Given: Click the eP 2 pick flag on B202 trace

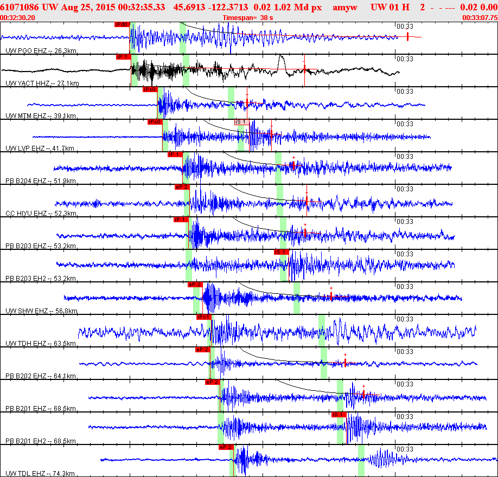Looking at the screenshot, I should [203, 350].
